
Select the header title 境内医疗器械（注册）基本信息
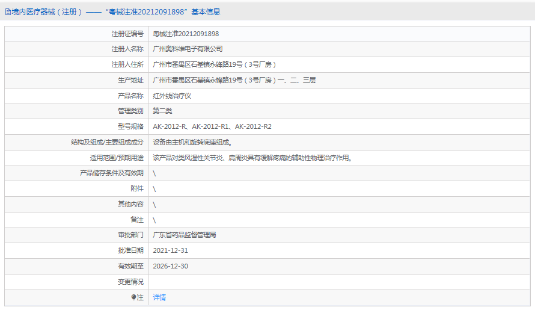click(x=112, y=12)
